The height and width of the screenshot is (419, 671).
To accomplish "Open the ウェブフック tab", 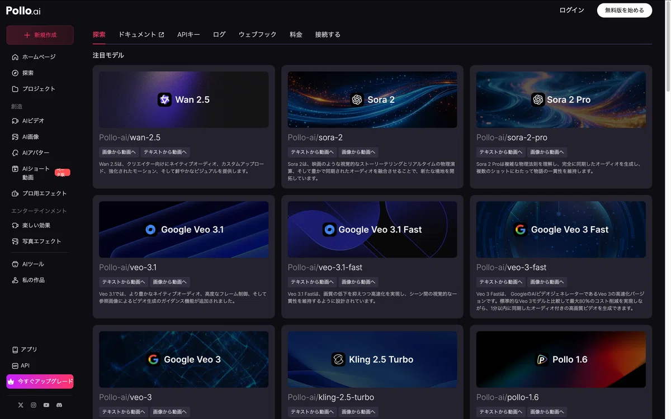I will [x=258, y=35].
